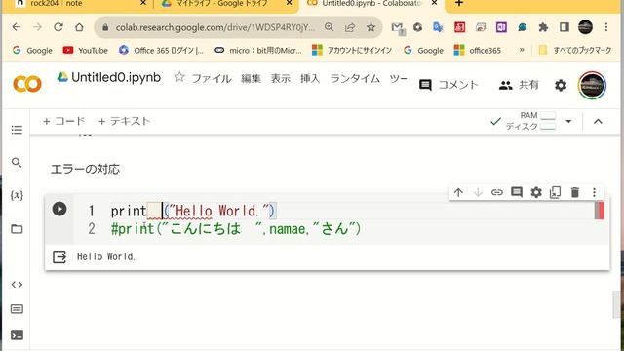View RAM and disk resource usage

(x=530, y=121)
